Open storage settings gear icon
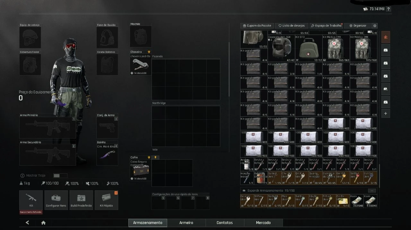This screenshot has width=411, height=230. click(x=375, y=26)
